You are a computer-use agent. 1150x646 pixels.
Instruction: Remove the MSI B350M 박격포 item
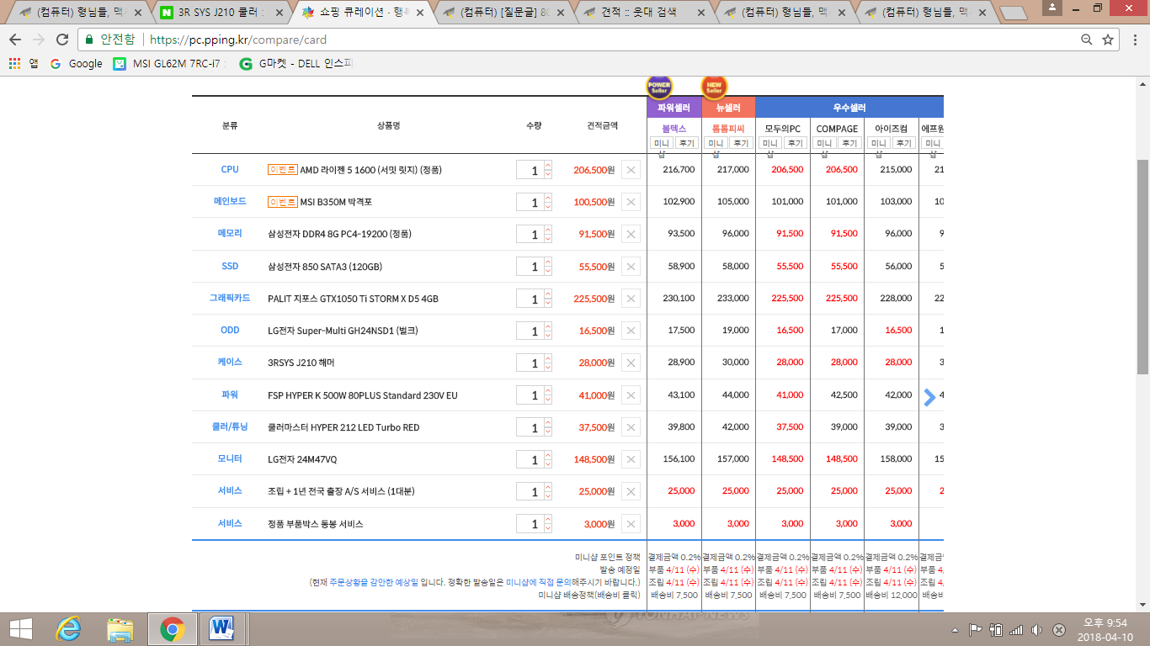coord(631,202)
